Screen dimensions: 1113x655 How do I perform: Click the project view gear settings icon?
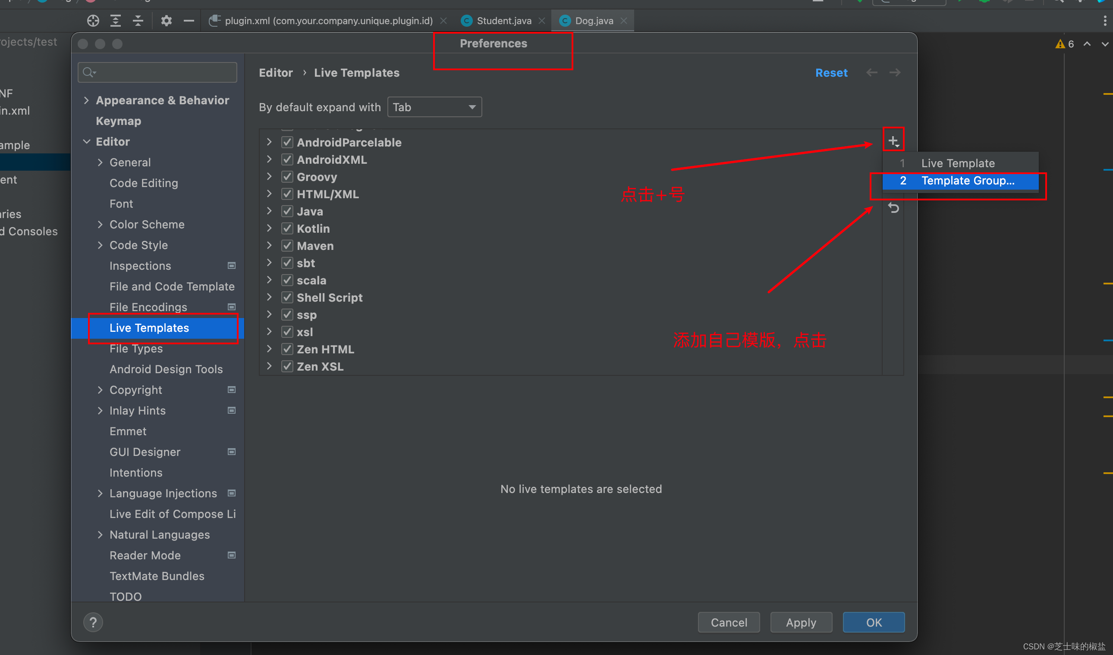(166, 21)
